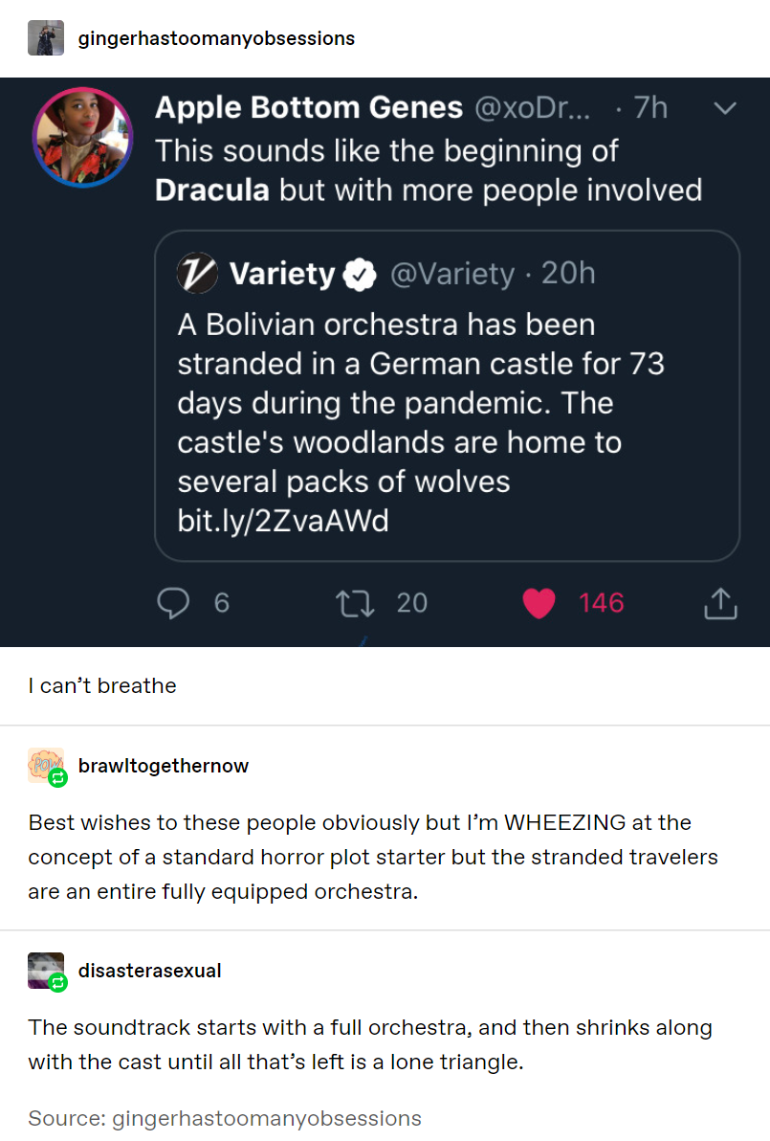This screenshot has height=1141, width=770.
Task: Click the 146 likes count
Action: [x=601, y=603]
